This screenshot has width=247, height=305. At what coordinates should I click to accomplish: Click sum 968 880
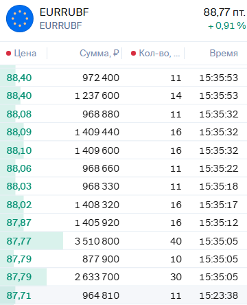click(101, 114)
